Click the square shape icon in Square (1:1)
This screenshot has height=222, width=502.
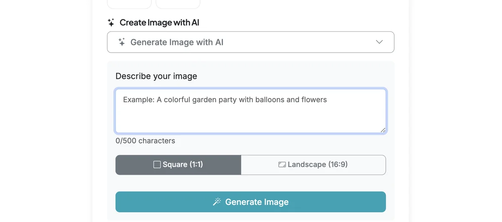157,164
